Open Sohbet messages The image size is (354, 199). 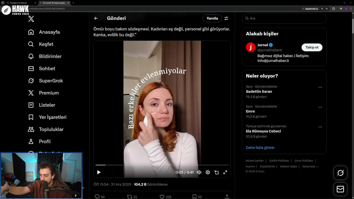[41, 69]
